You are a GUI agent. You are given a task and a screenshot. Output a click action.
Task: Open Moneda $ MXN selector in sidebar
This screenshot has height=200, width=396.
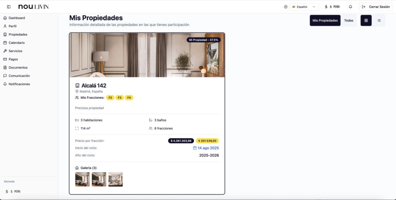(13, 192)
